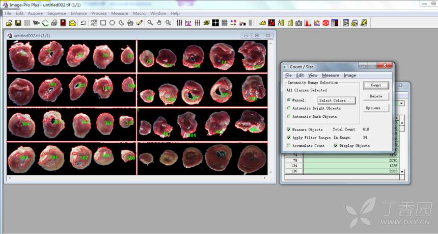Viewport: 438px width, 234px height.
Task: Click the Select Colors button
Action: pos(336,100)
